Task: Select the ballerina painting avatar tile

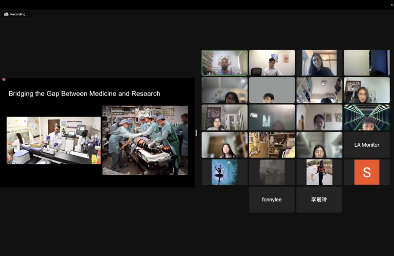Action: [x=225, y=172]
